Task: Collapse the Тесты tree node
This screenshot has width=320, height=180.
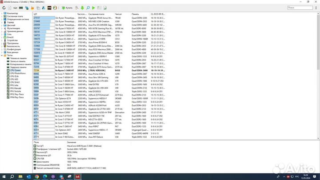Action: [2, 54]
